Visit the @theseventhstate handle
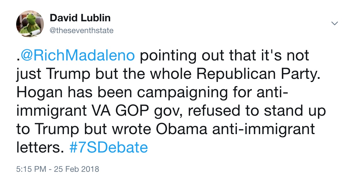Screen dimensions: 356x179 coord(82,31)
